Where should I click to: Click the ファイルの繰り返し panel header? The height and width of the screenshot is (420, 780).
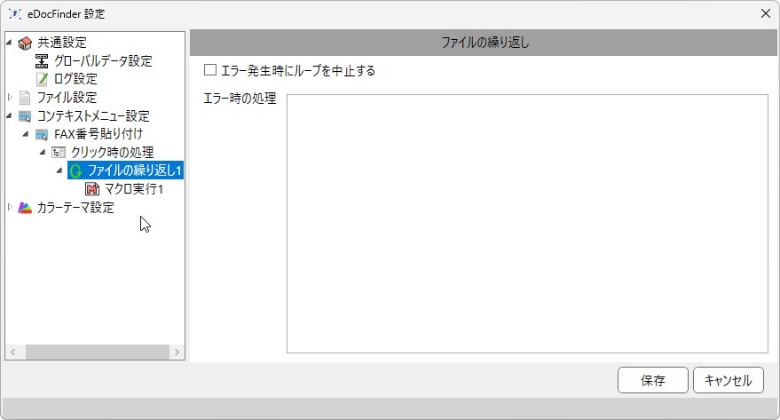484,43
